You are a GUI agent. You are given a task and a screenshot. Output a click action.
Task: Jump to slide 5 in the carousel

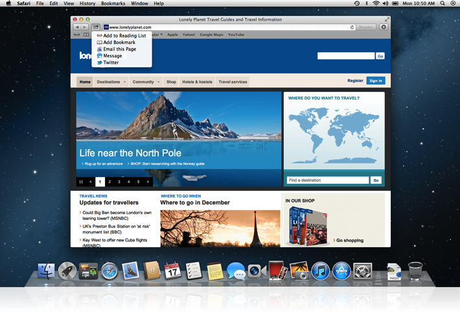point(138,182)
